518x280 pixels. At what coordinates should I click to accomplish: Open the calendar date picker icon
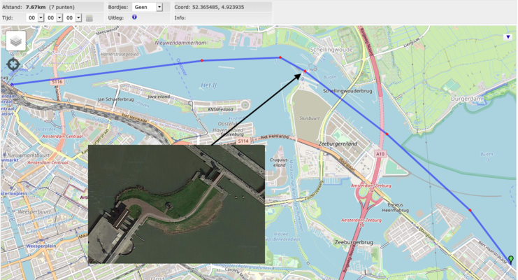click(89, 18)
